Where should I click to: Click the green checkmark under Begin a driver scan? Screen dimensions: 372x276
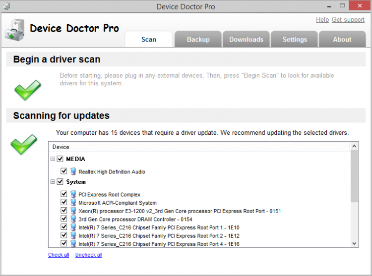[27, 90]
